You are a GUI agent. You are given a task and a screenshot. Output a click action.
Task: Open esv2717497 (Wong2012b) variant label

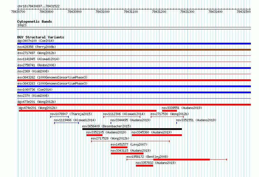tap(37, 53)
